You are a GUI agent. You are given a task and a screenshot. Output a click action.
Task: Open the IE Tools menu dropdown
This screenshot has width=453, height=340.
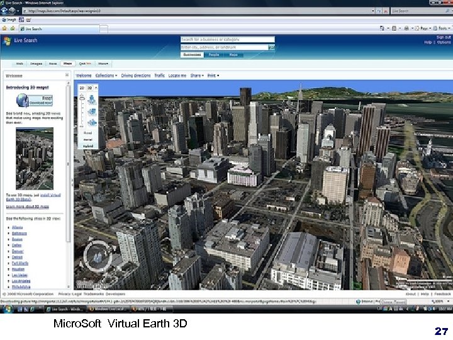click(x=442, y=28)
